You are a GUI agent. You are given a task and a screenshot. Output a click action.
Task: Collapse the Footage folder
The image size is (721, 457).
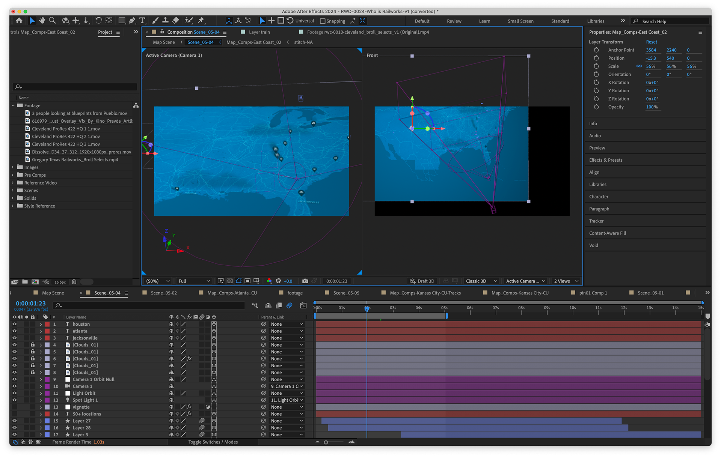[13, 106]
